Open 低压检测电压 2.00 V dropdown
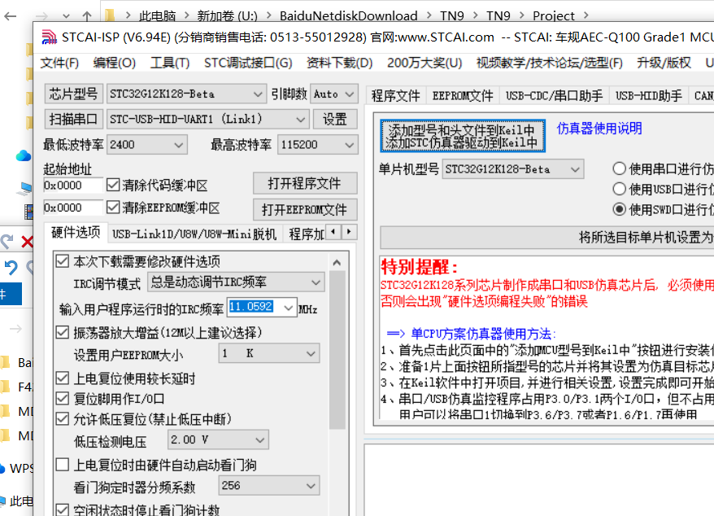Image resolution: width=714 pixels, height=516 pixels. click(x=218, y=439)
